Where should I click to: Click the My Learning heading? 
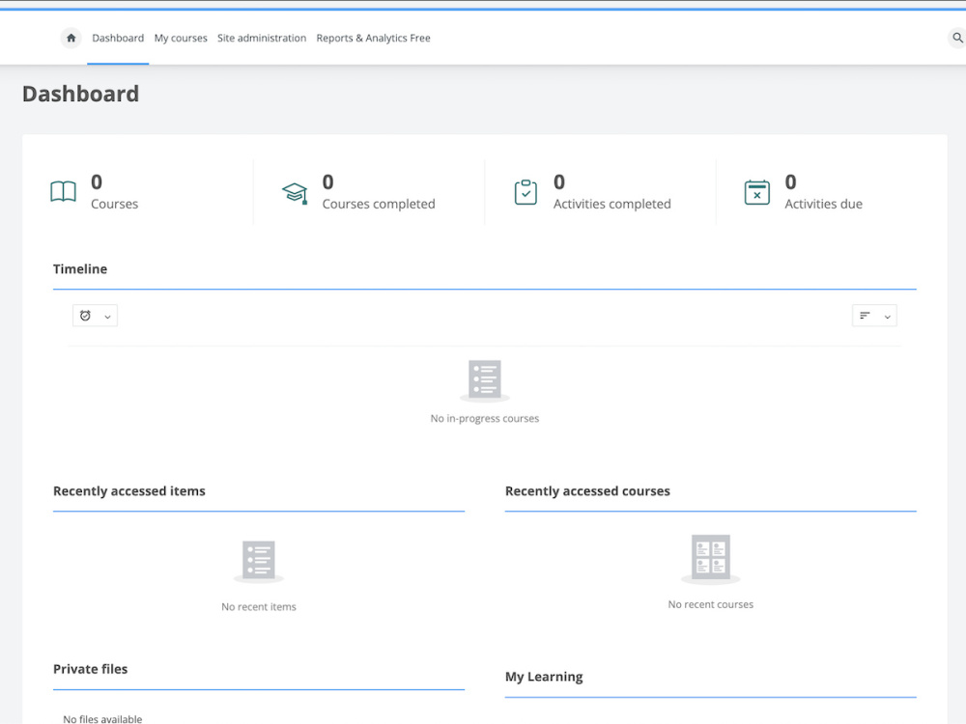pyautogui.click(x=544, y=677)
